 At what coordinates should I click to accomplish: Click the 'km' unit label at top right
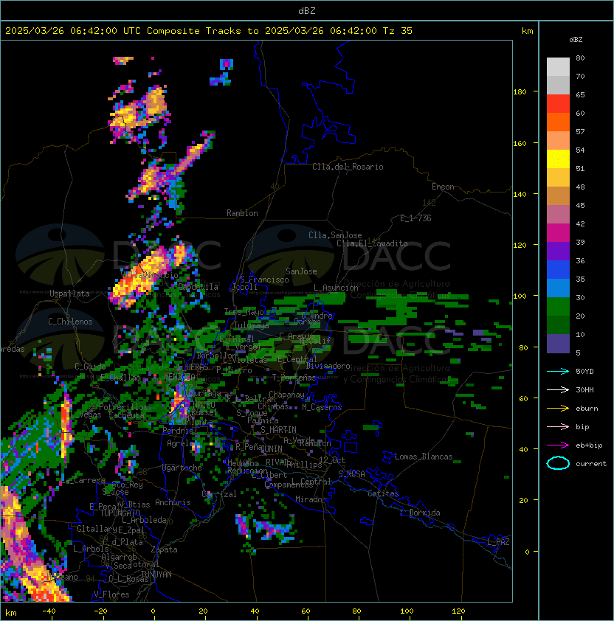pyautogui.click(x=527, y=31)
